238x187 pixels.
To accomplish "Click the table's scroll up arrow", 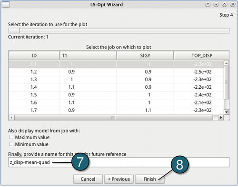I will (x=227, y=63).
